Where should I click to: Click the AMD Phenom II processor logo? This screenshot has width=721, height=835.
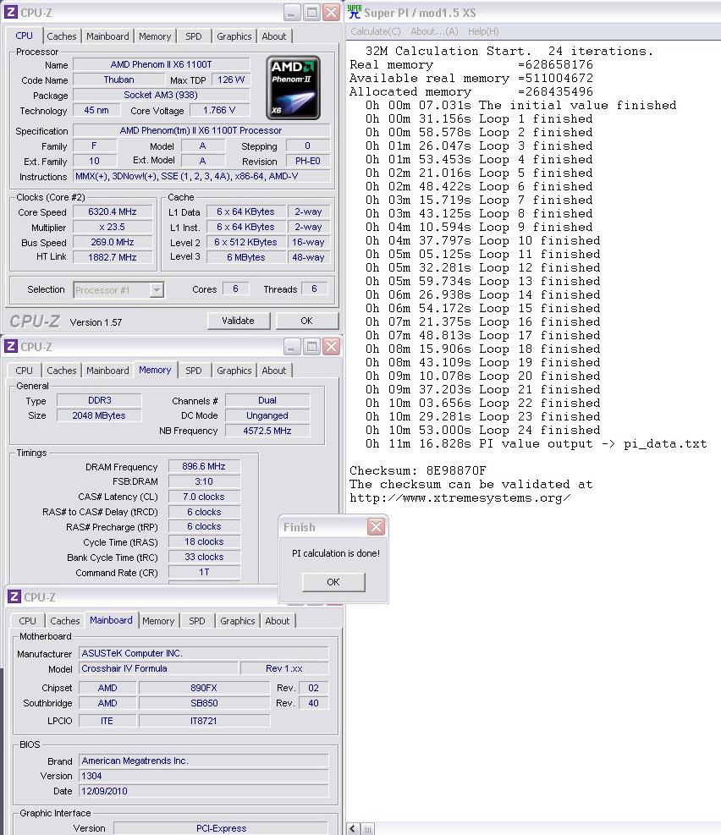tap(293, 88)
